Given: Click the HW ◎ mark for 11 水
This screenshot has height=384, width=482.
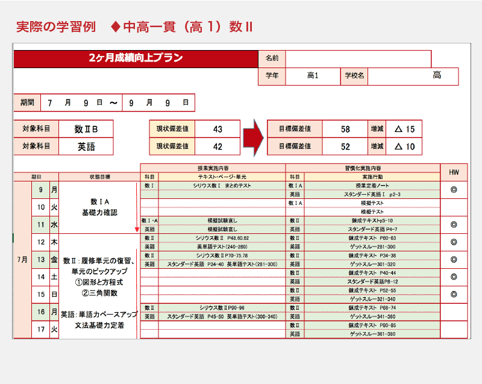Looking at the screenshot, I should pos(454,224).
